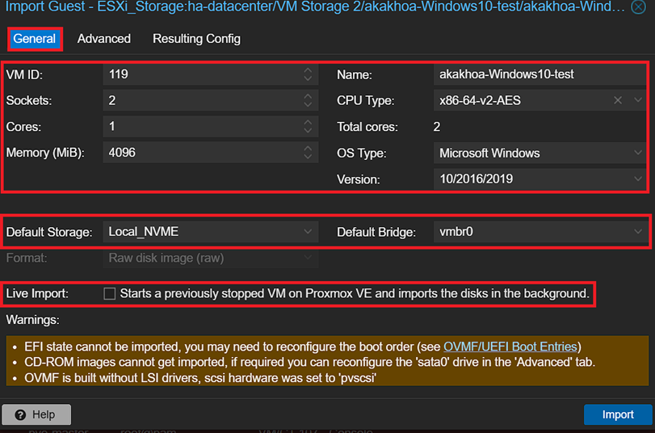The image size is (655, 433).
Task: Click the Cores spinner arrows
Action: click(x=308, y=127)
